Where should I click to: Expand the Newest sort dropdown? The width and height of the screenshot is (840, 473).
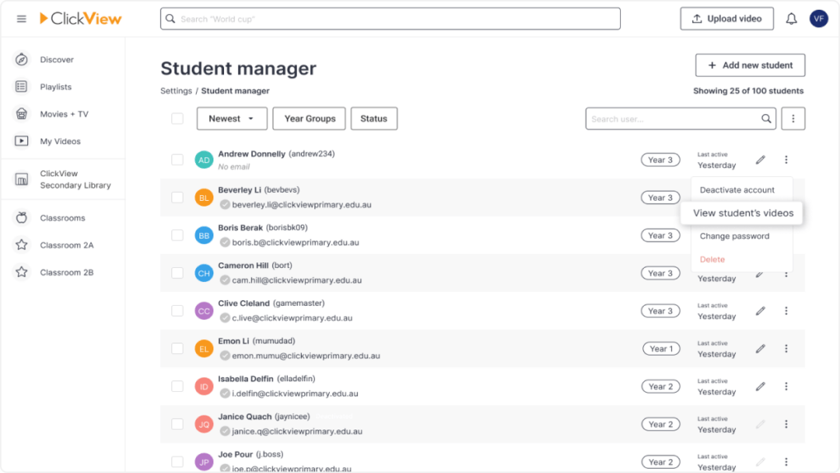[231, 119]
